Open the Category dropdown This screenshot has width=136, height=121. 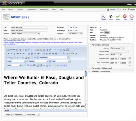pos(75,33)
